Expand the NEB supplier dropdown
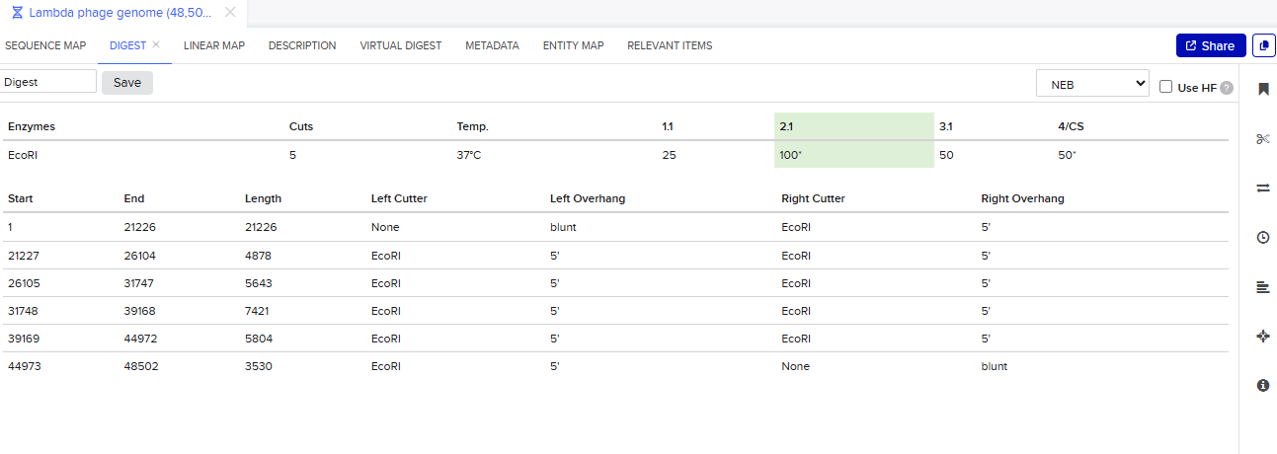 click(x=1092, y=85)
